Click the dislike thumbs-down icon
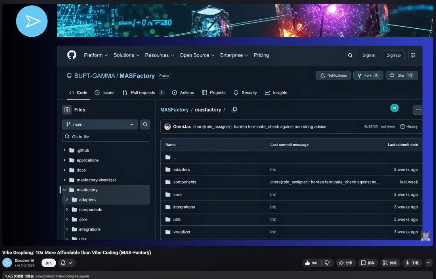 point(327,263)
